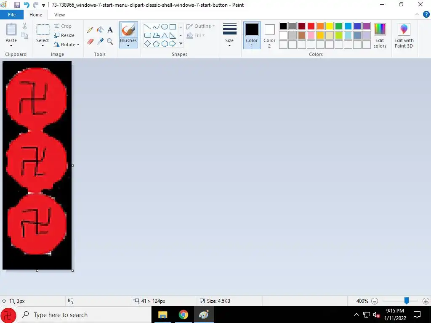The width and height of the screenshot is (431, 323).
Task: Click the Save icon in quick access toolbar
Action: (x=17, y=5)
